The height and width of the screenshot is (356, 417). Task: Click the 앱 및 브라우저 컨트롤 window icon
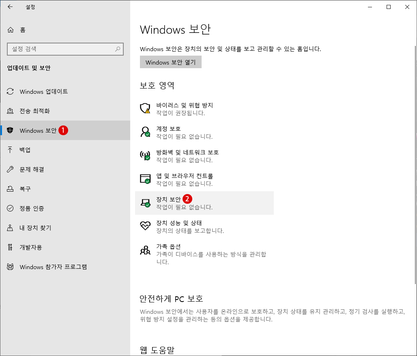click(x=145, y=179)
